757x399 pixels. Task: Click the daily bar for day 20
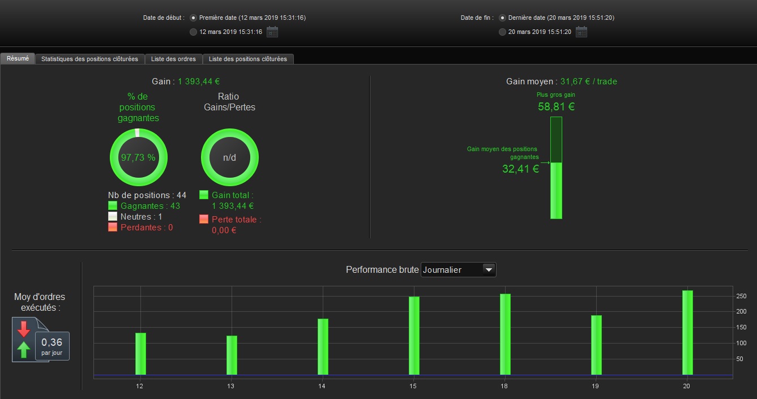tap(687, 333)
